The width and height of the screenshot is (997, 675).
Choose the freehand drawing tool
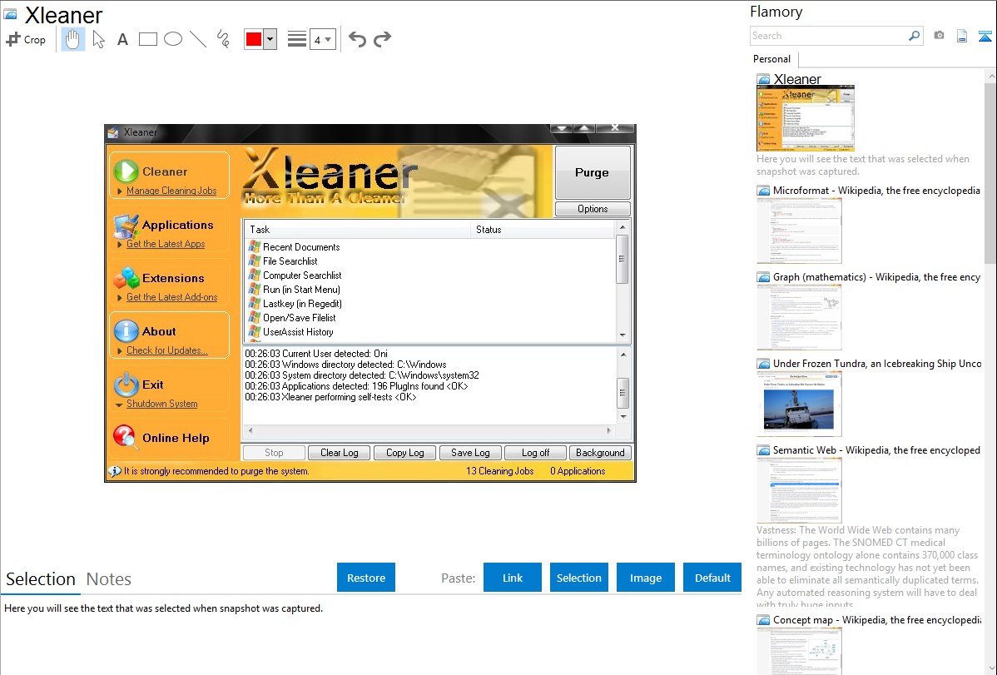click(223, 39)
